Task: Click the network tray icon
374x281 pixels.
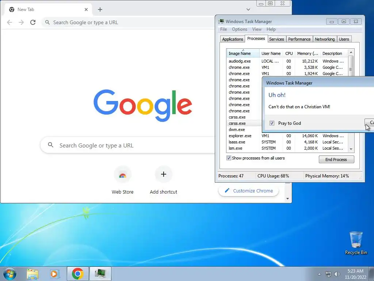Action: [328, 274]
